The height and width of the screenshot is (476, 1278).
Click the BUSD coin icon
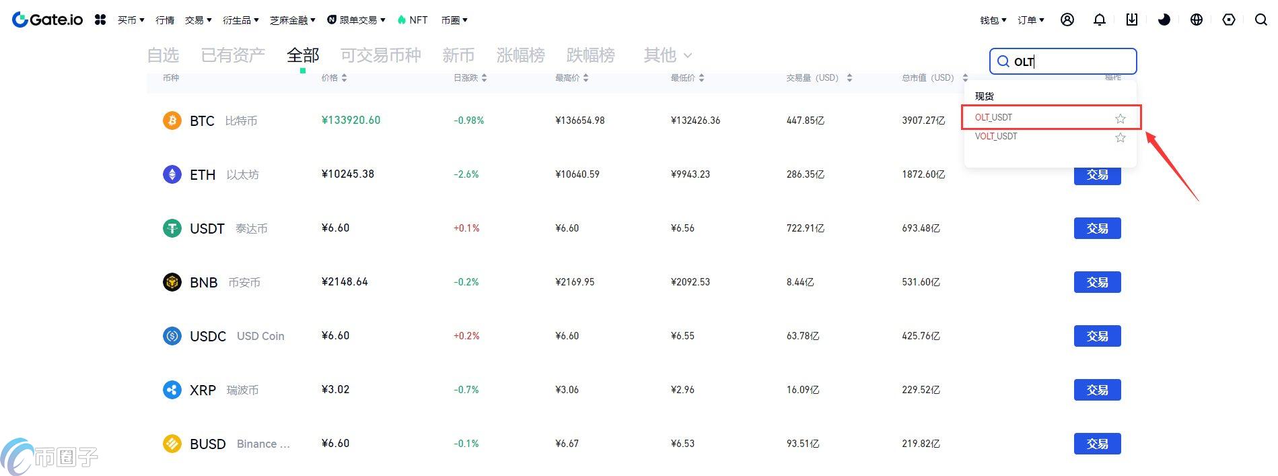(x=172, y=444)
